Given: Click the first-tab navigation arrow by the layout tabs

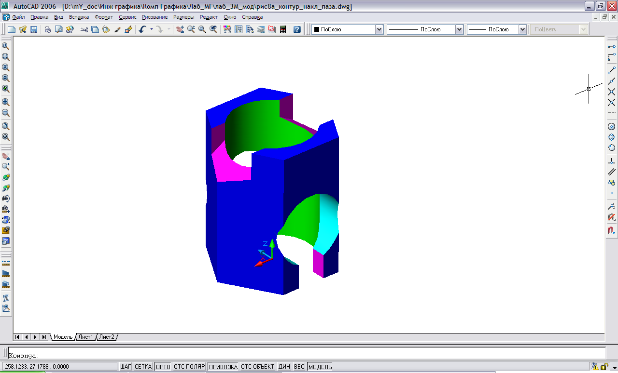Looking at the screenshot, I should click(x=18, y=337).
